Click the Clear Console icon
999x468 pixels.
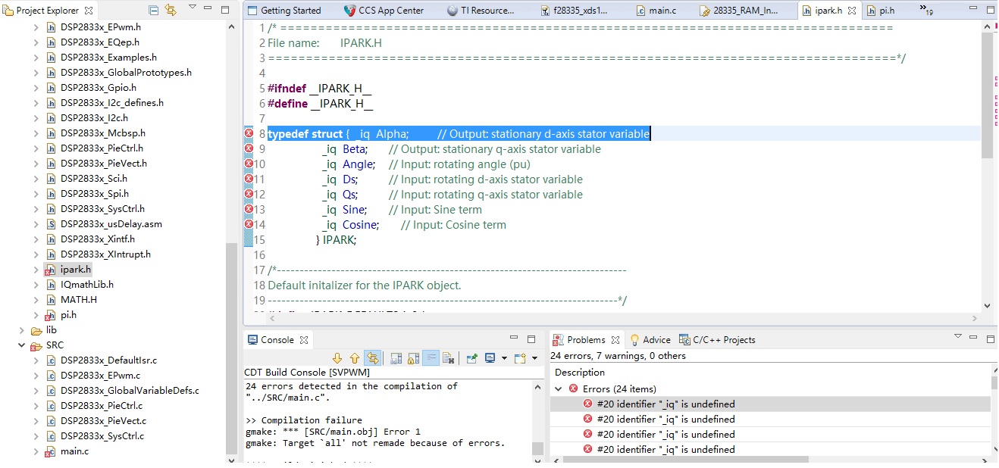click(x=448, y=358)
